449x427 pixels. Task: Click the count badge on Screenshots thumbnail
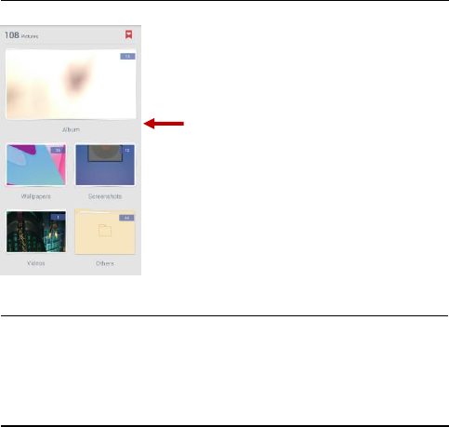[x=127, y=150]
